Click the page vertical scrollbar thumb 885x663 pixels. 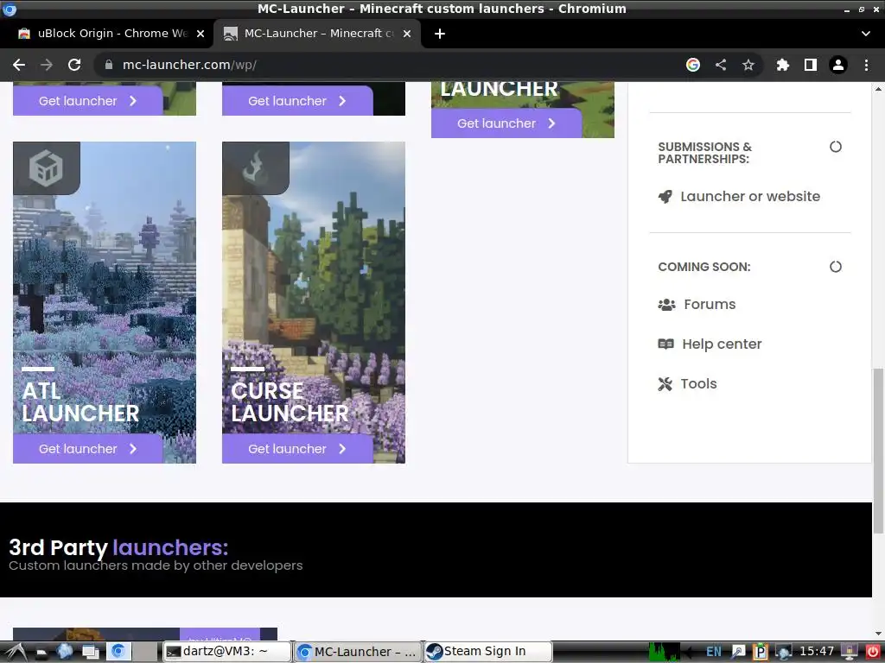pos(878,450)
